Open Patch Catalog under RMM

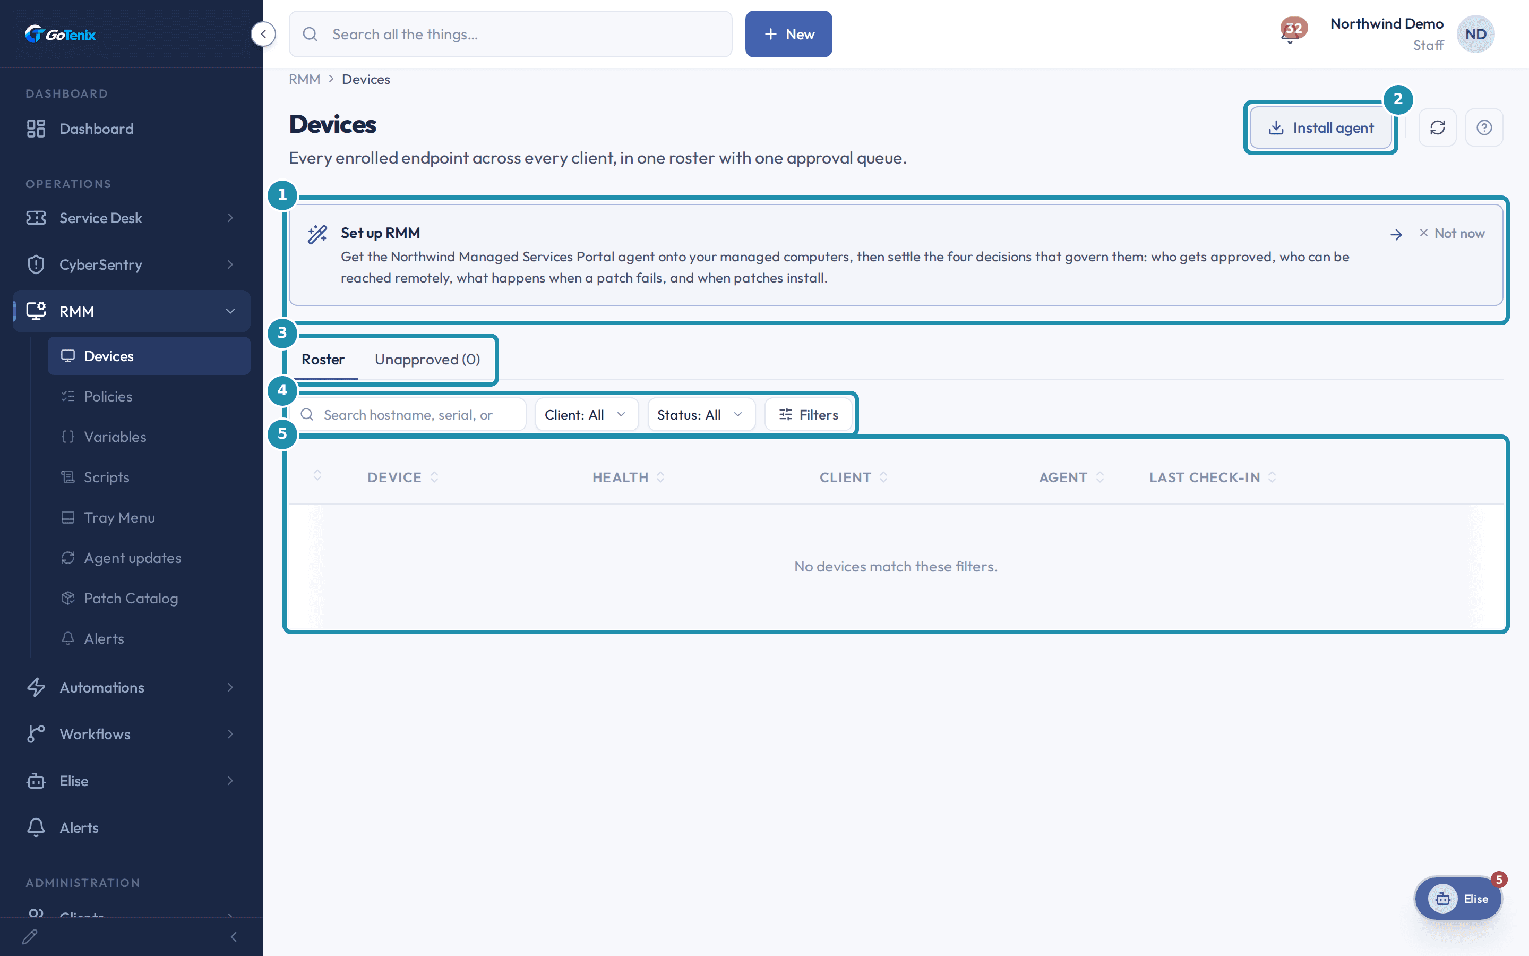[149, 598]
